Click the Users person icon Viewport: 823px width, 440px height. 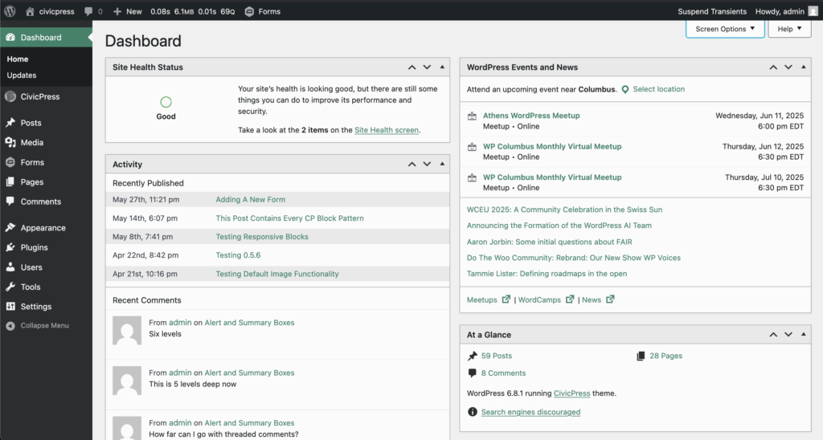point(10,267)
